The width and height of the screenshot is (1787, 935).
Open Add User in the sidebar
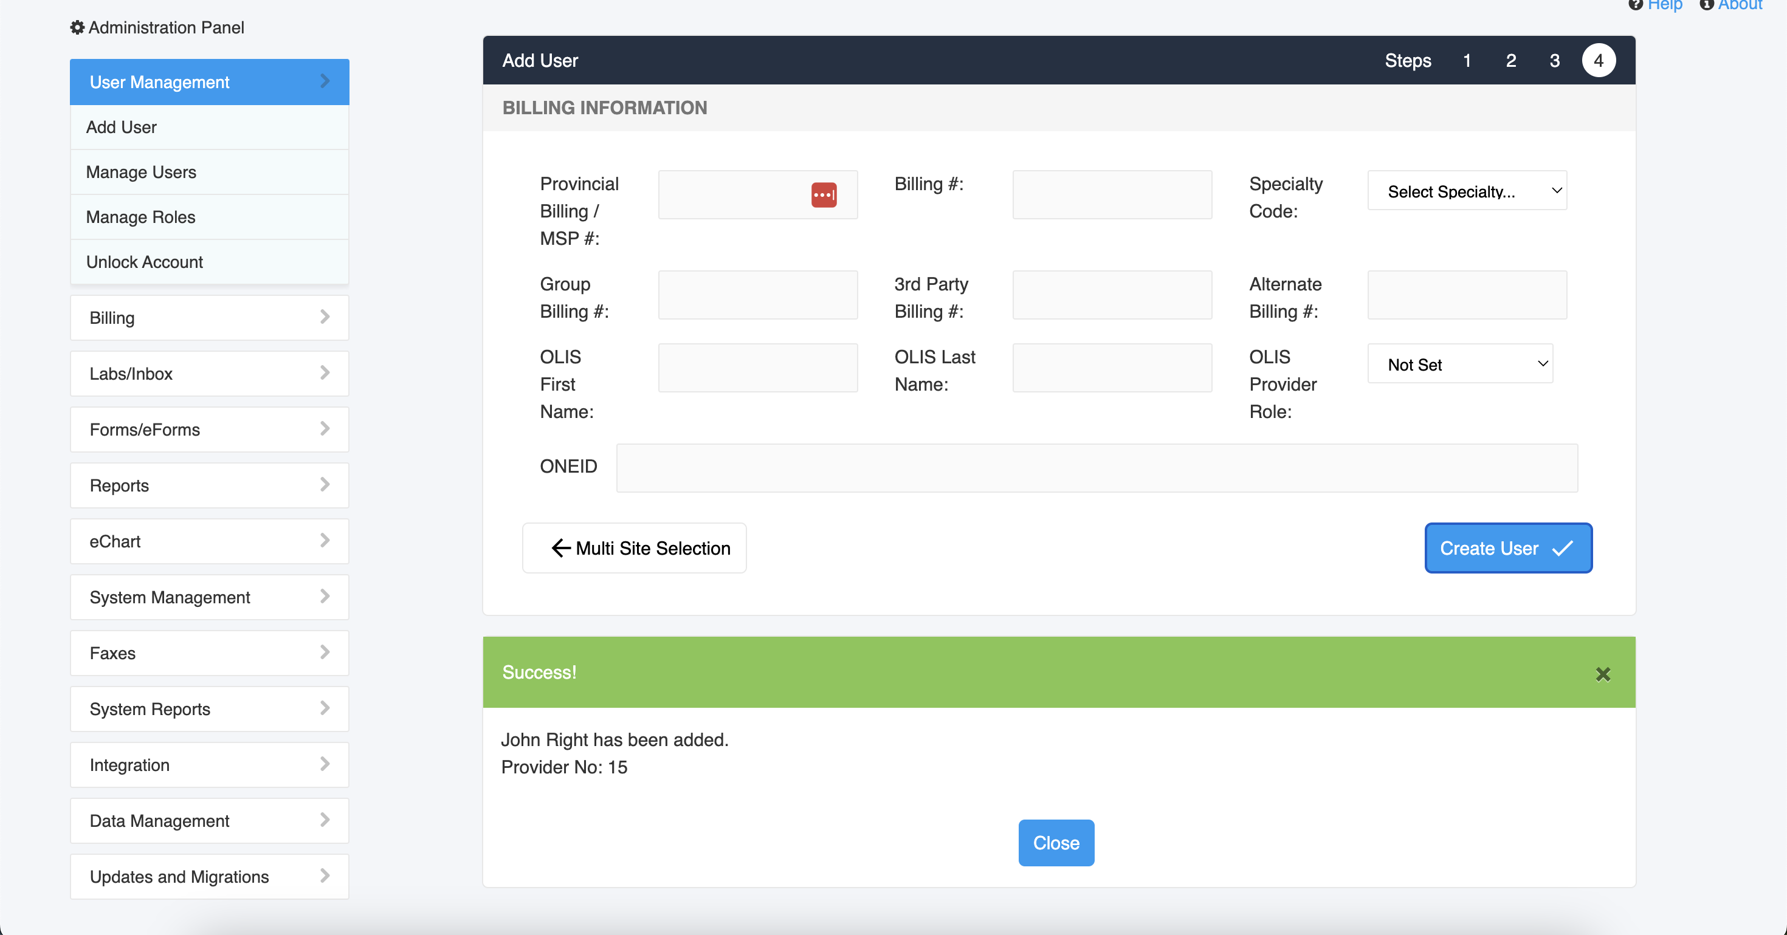coord(210,128)
